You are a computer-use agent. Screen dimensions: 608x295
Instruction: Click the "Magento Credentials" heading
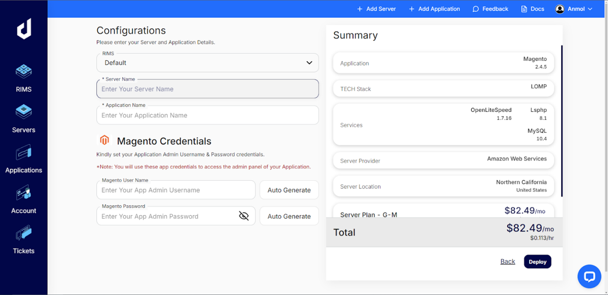[x=164, y=141]
